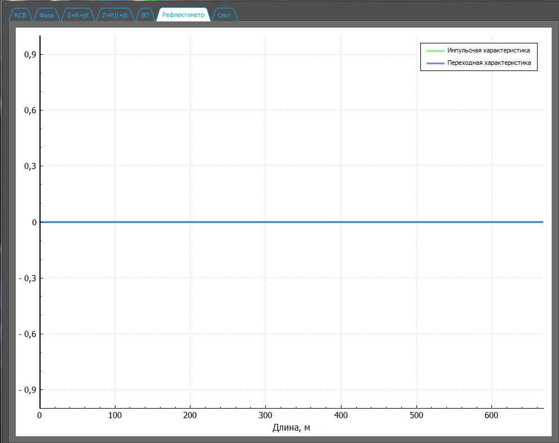Switch to the ВП tab
Screen dimensions: 559x443
click(x=145, y=16)
